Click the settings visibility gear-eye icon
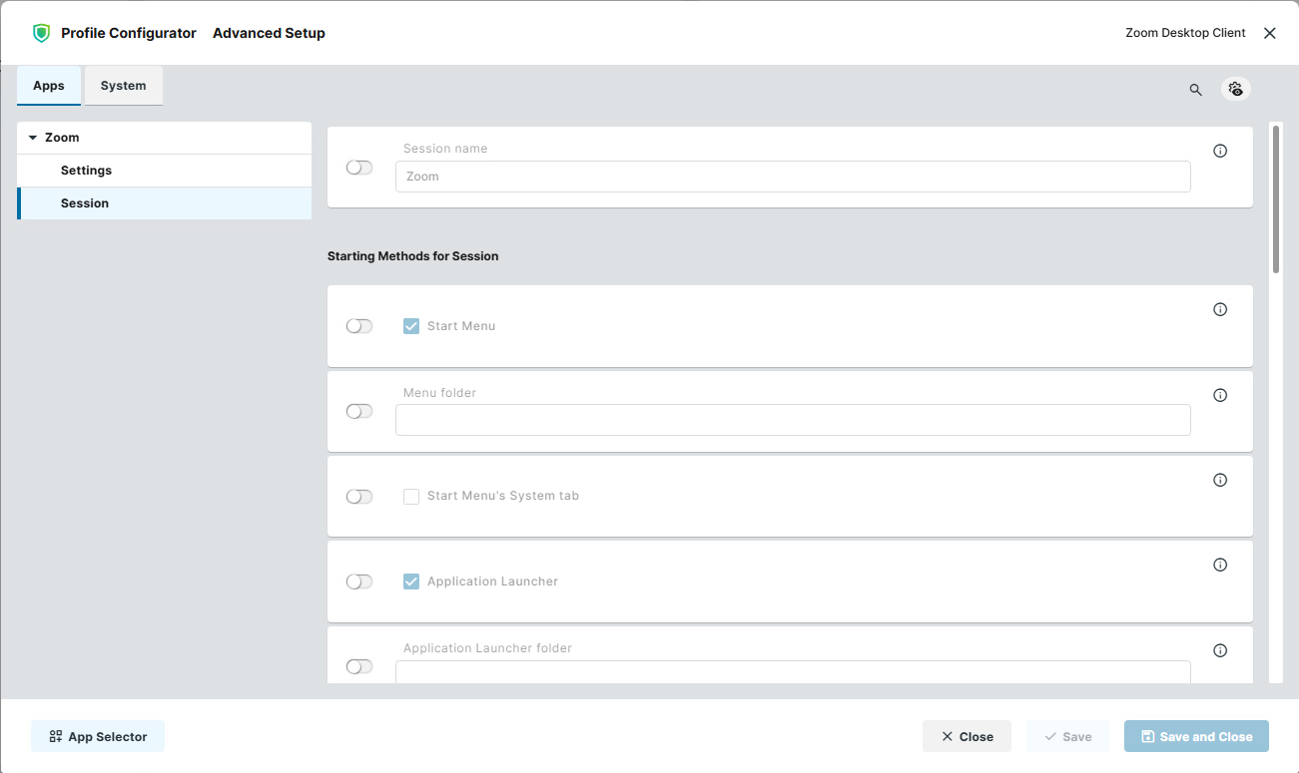Viewport: 1299px width, 773px height. point(1236,89)
